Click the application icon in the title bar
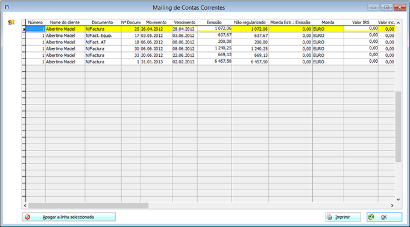 7,7
